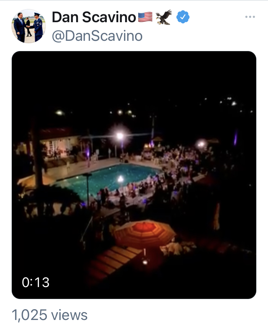Tap the purple light on video's right
The height and width of the screenshot is (330, 268).
236,138
